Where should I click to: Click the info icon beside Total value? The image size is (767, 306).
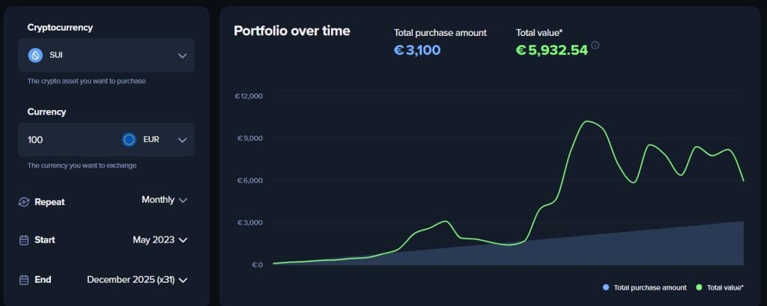[x=595, y=45]
